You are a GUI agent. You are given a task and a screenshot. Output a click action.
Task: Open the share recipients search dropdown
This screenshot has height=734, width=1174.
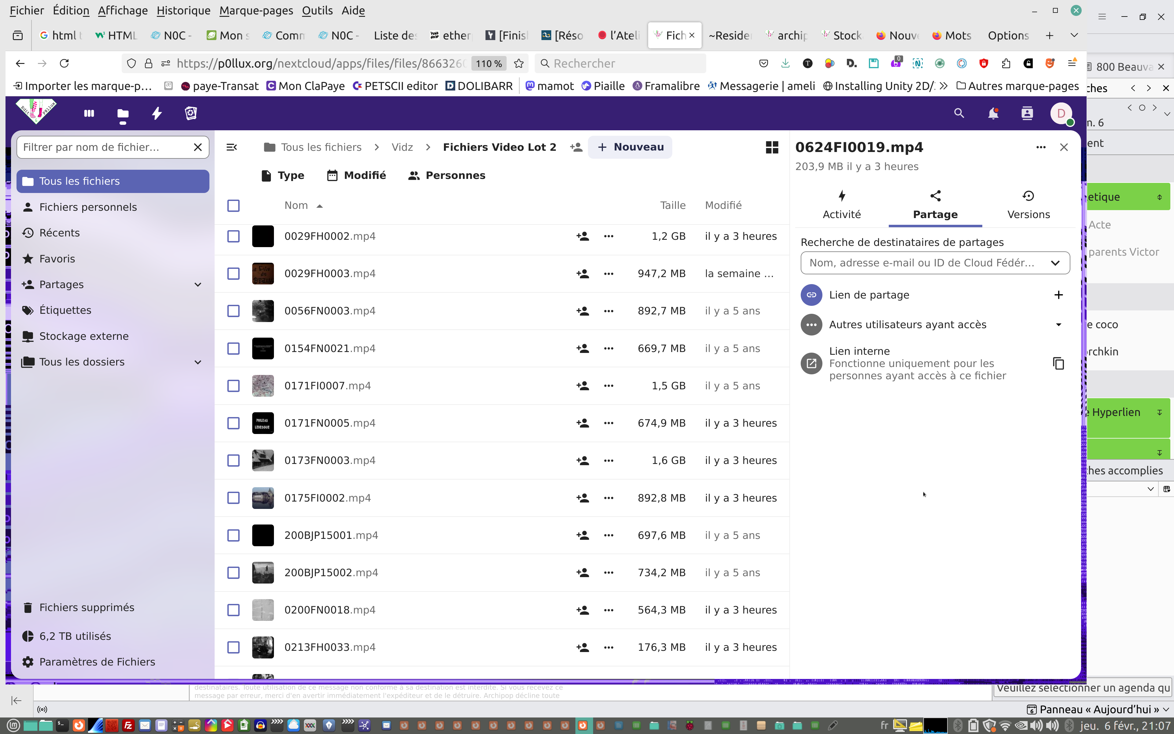coord(1055,263)
